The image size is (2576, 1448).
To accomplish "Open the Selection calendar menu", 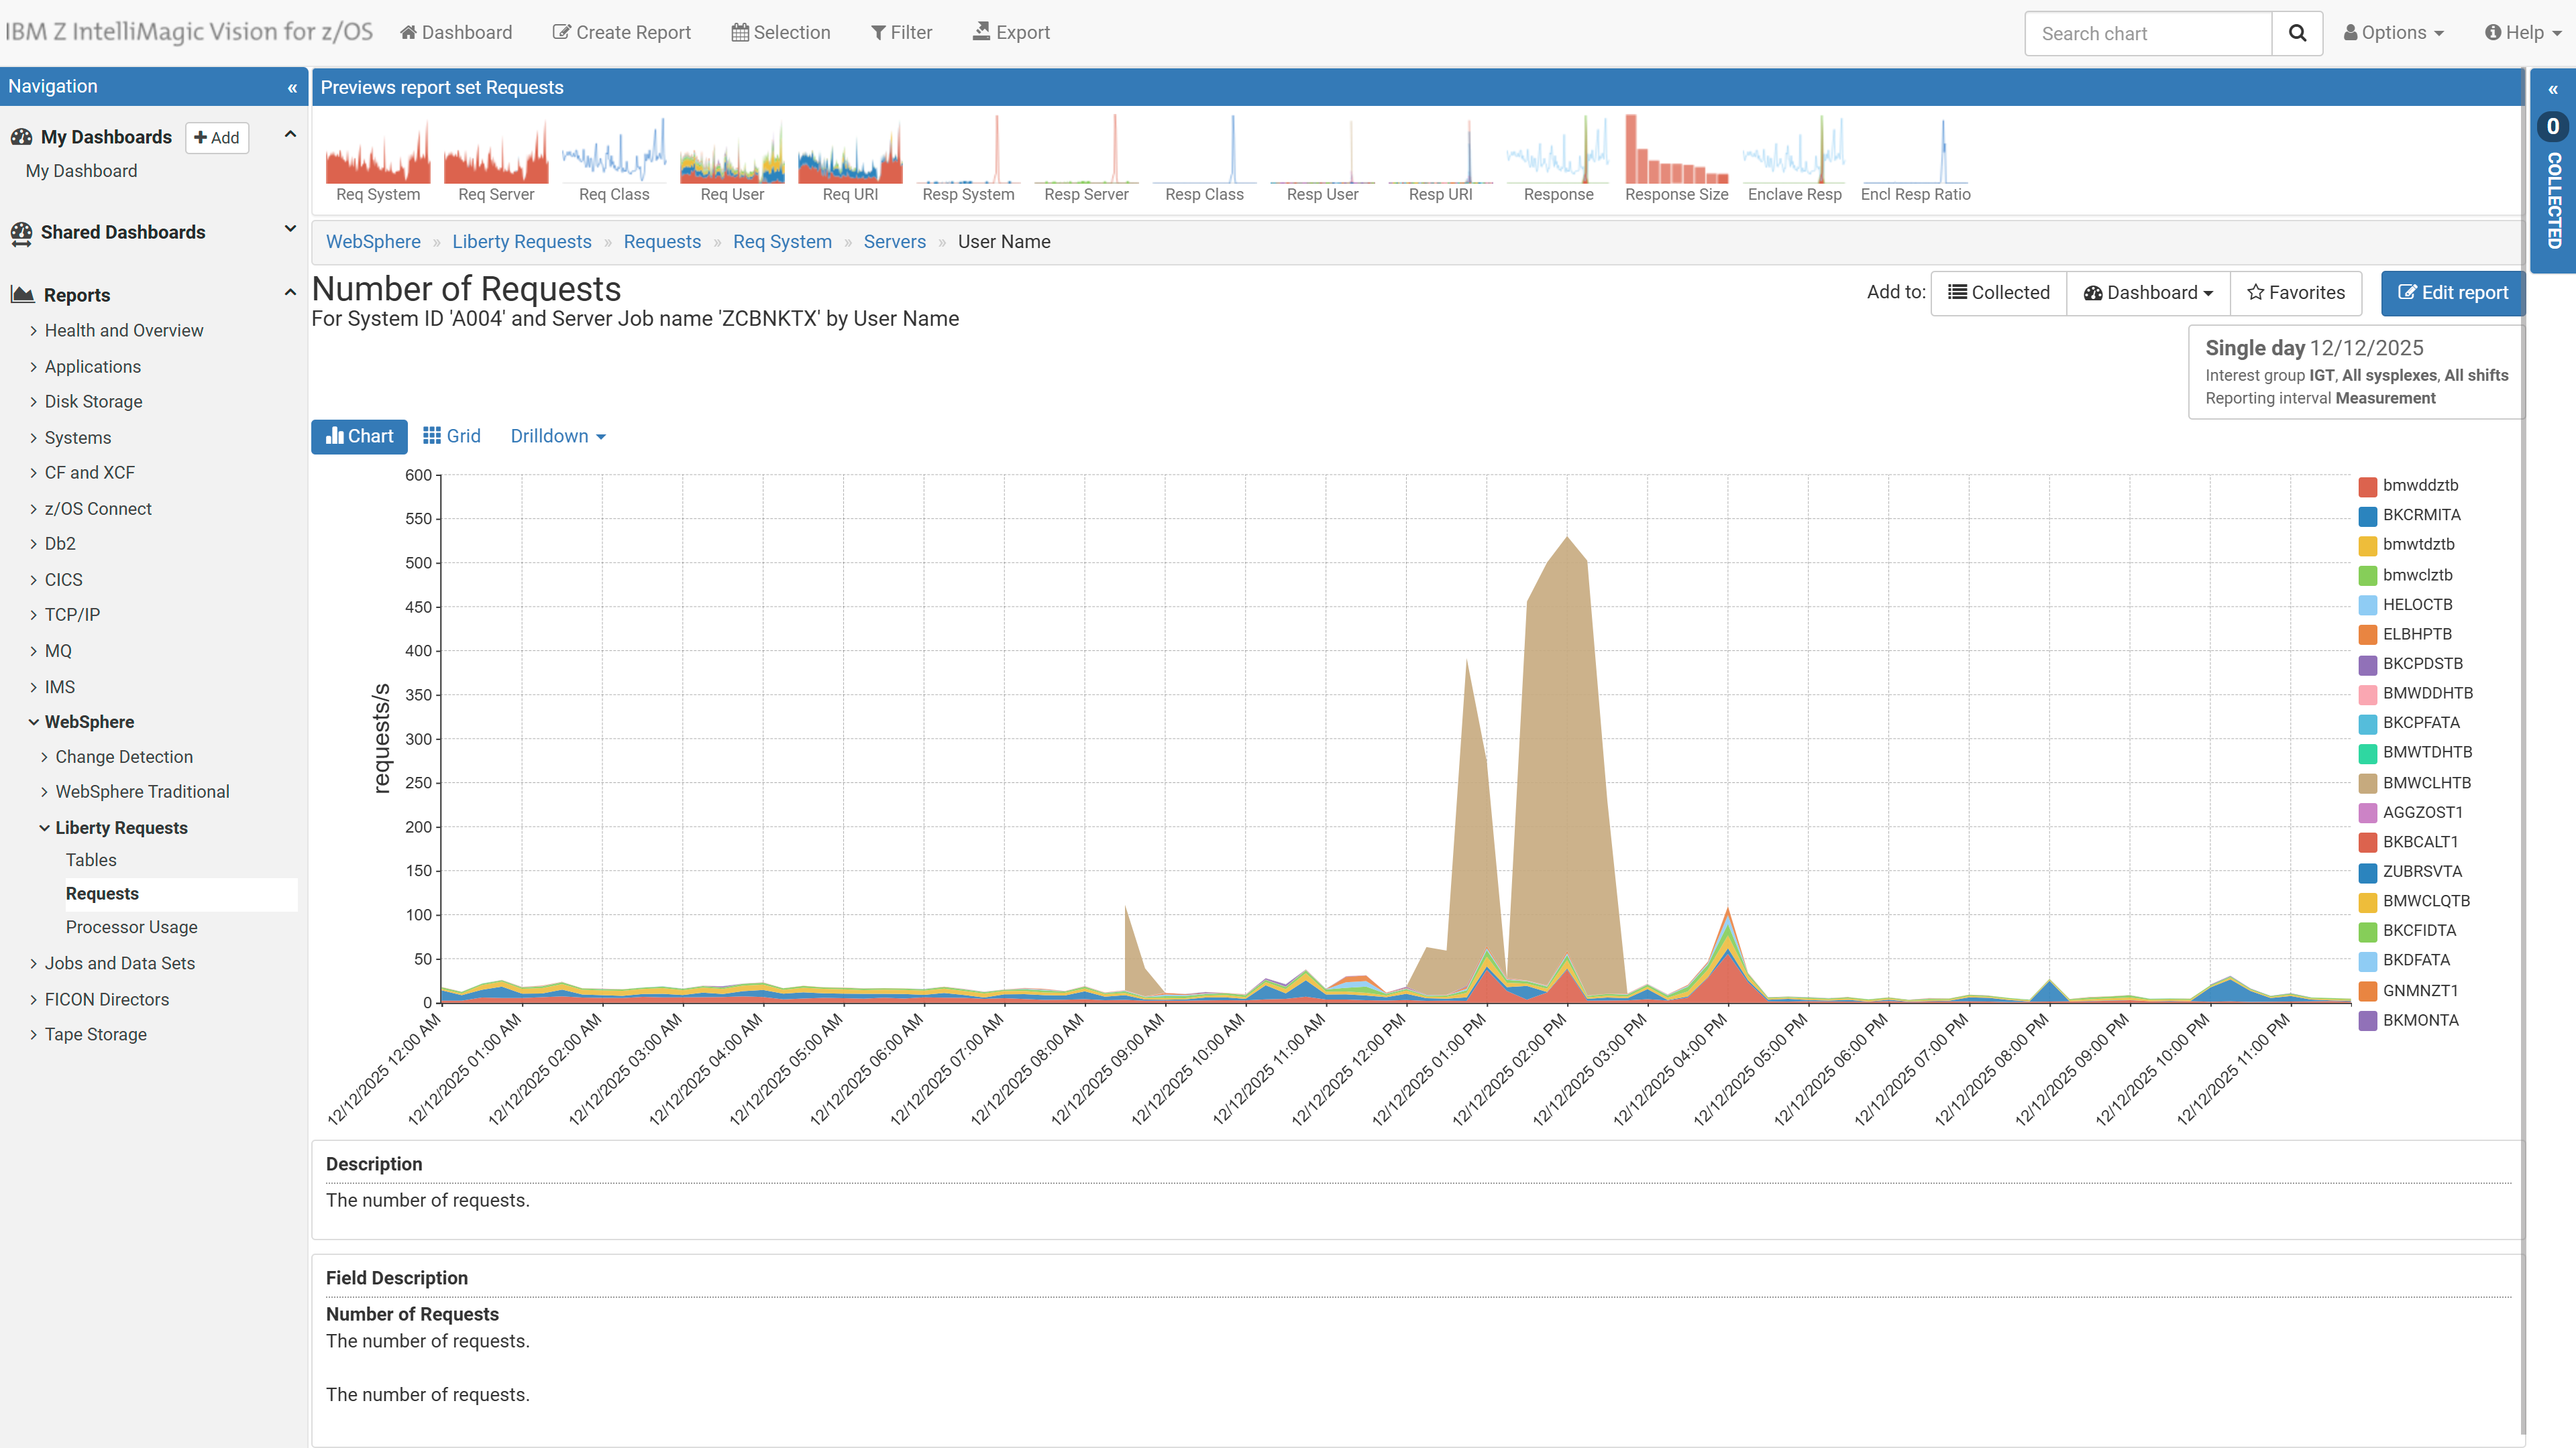I will (781, 32).
